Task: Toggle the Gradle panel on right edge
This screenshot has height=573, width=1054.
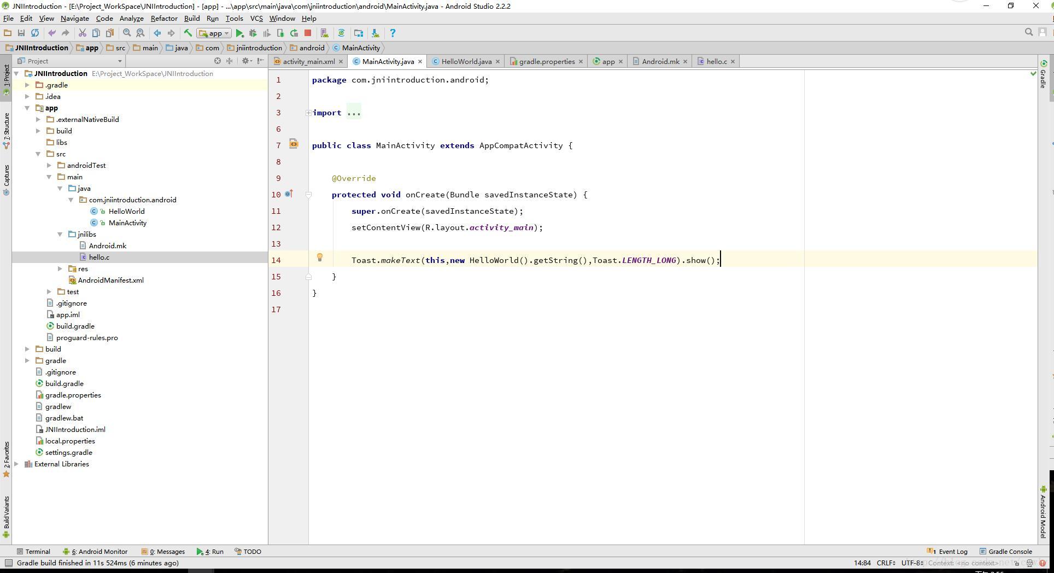Action: click(x=1043, y=74)
